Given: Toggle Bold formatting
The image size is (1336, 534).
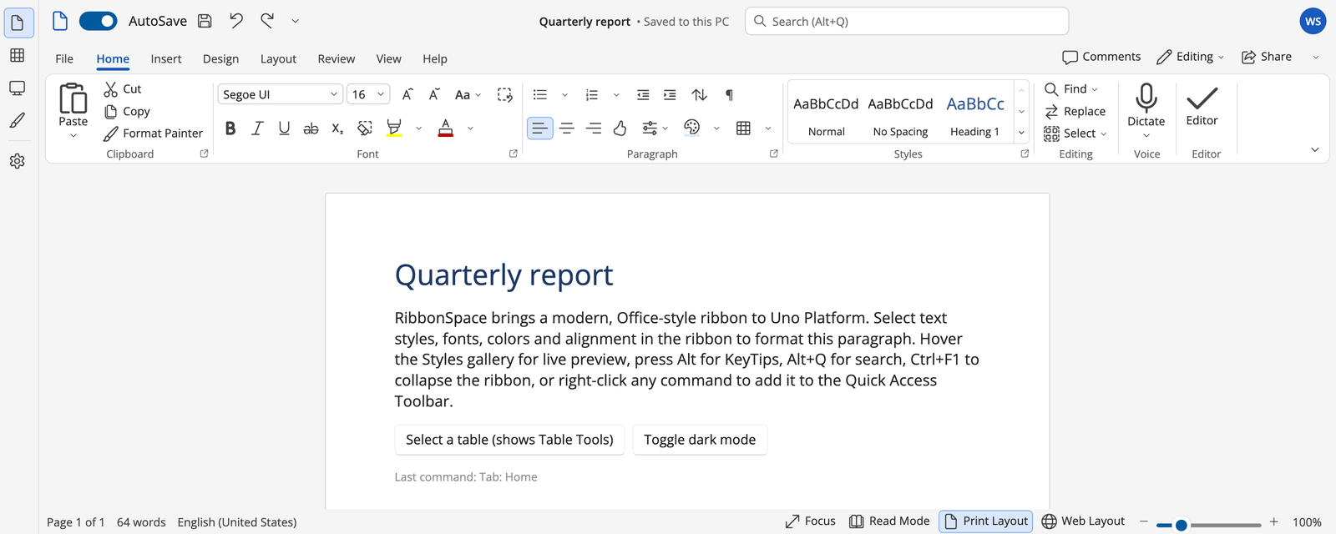Looking at the screenshot, I should 230,128.
